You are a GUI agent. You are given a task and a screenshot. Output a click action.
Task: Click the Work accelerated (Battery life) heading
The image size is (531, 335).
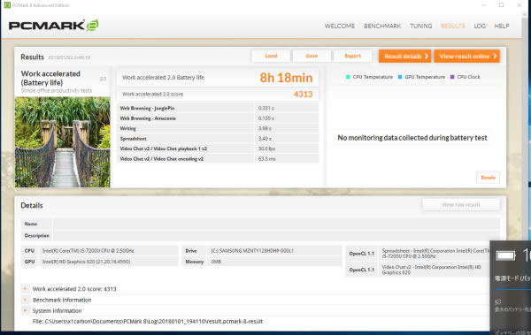click(x=50, y=78)
